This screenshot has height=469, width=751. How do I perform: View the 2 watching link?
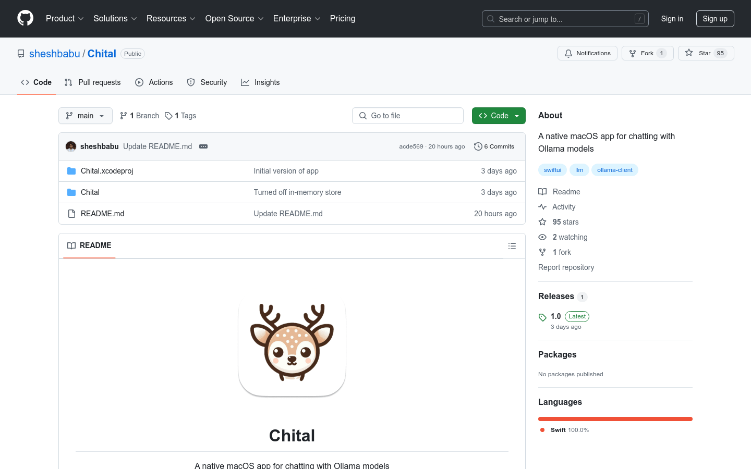click(563, 237)
